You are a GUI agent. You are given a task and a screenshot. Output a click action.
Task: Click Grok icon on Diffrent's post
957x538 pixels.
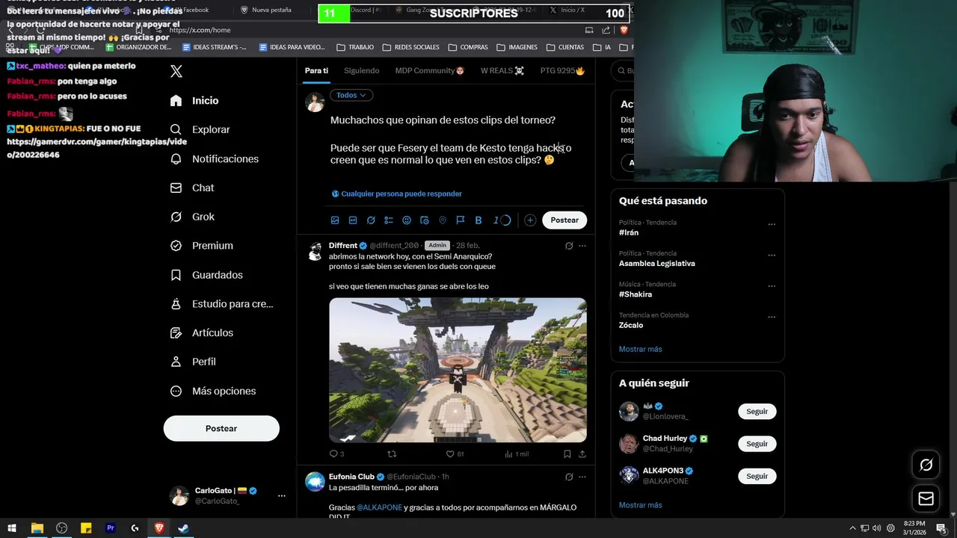click(x=569, y=245)
